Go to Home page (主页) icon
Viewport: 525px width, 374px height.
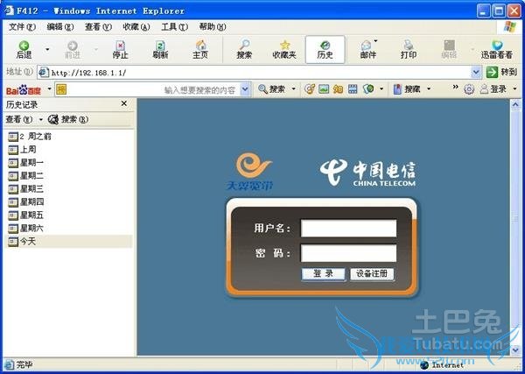tap(200, 50)
